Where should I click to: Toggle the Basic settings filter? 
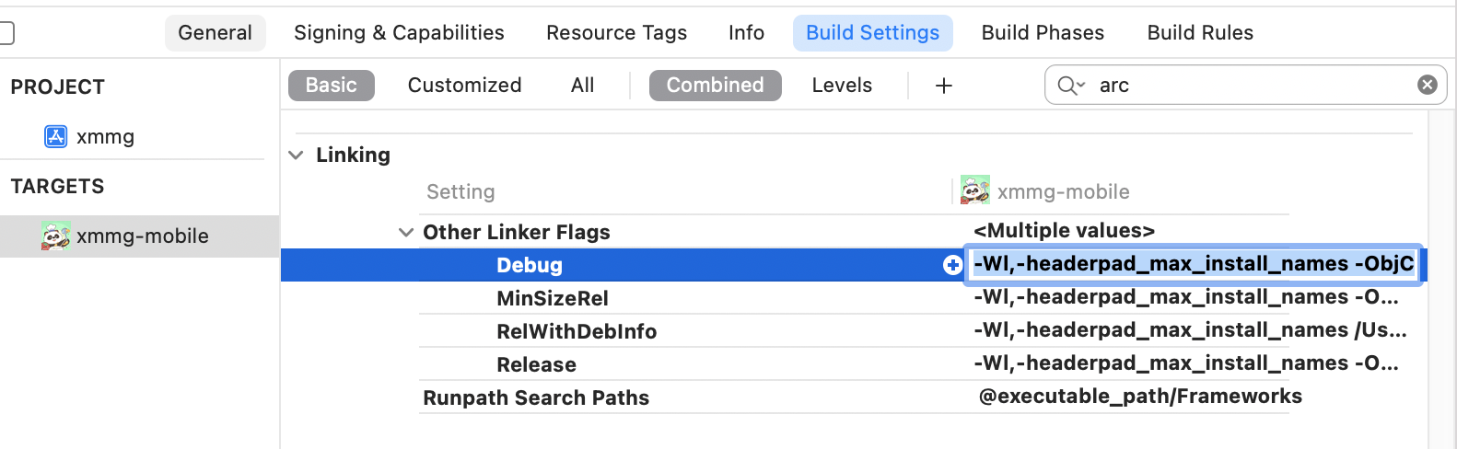tap(331, 86)
